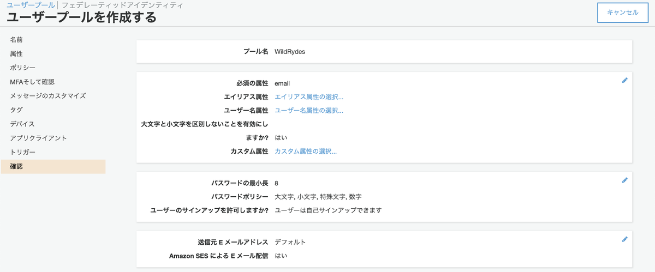Edit the password policy section pencil icon
The width and height of the screenshot is (655, 272).
click(625, 180)
